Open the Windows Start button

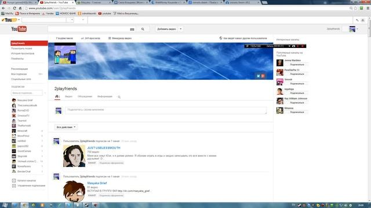(5, 205)
